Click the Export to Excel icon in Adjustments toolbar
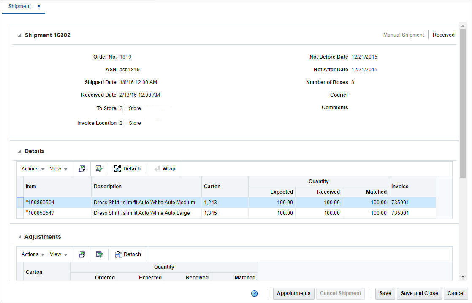This screenshot has width=472, height=303. coord(81,254)
